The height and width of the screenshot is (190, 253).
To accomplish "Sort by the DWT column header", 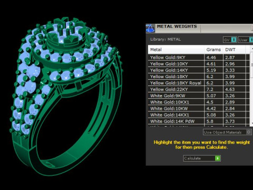I will (234, 50).
